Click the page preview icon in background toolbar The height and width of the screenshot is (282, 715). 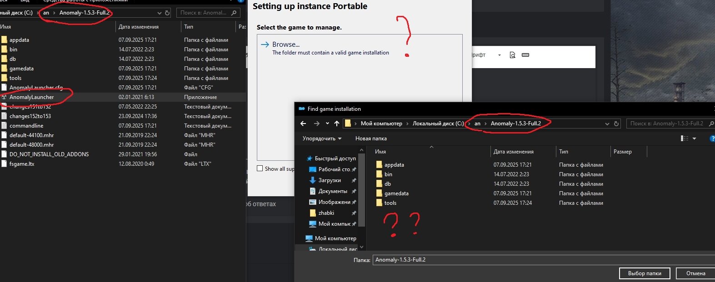[512, 55]
